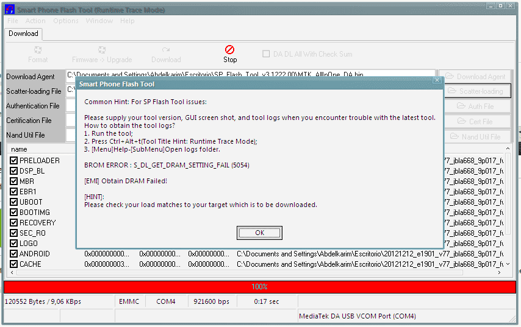Click the Download Agent path field
This screenshot has width=521, height=327.
(x=251, y=74)
